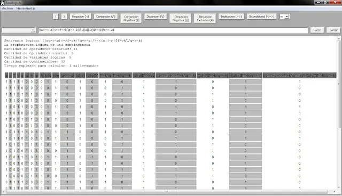Click the horizontal scrollbar right arrow
Image resolution: width=342 pixels, height=196 pixels.
[335, 191]
